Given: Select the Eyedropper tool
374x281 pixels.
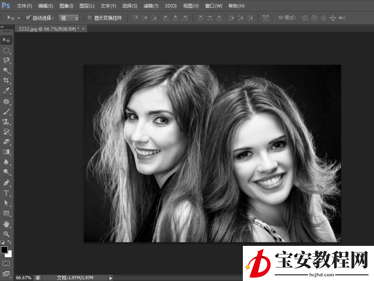Looking at the screenshot, I should [6, 90].
